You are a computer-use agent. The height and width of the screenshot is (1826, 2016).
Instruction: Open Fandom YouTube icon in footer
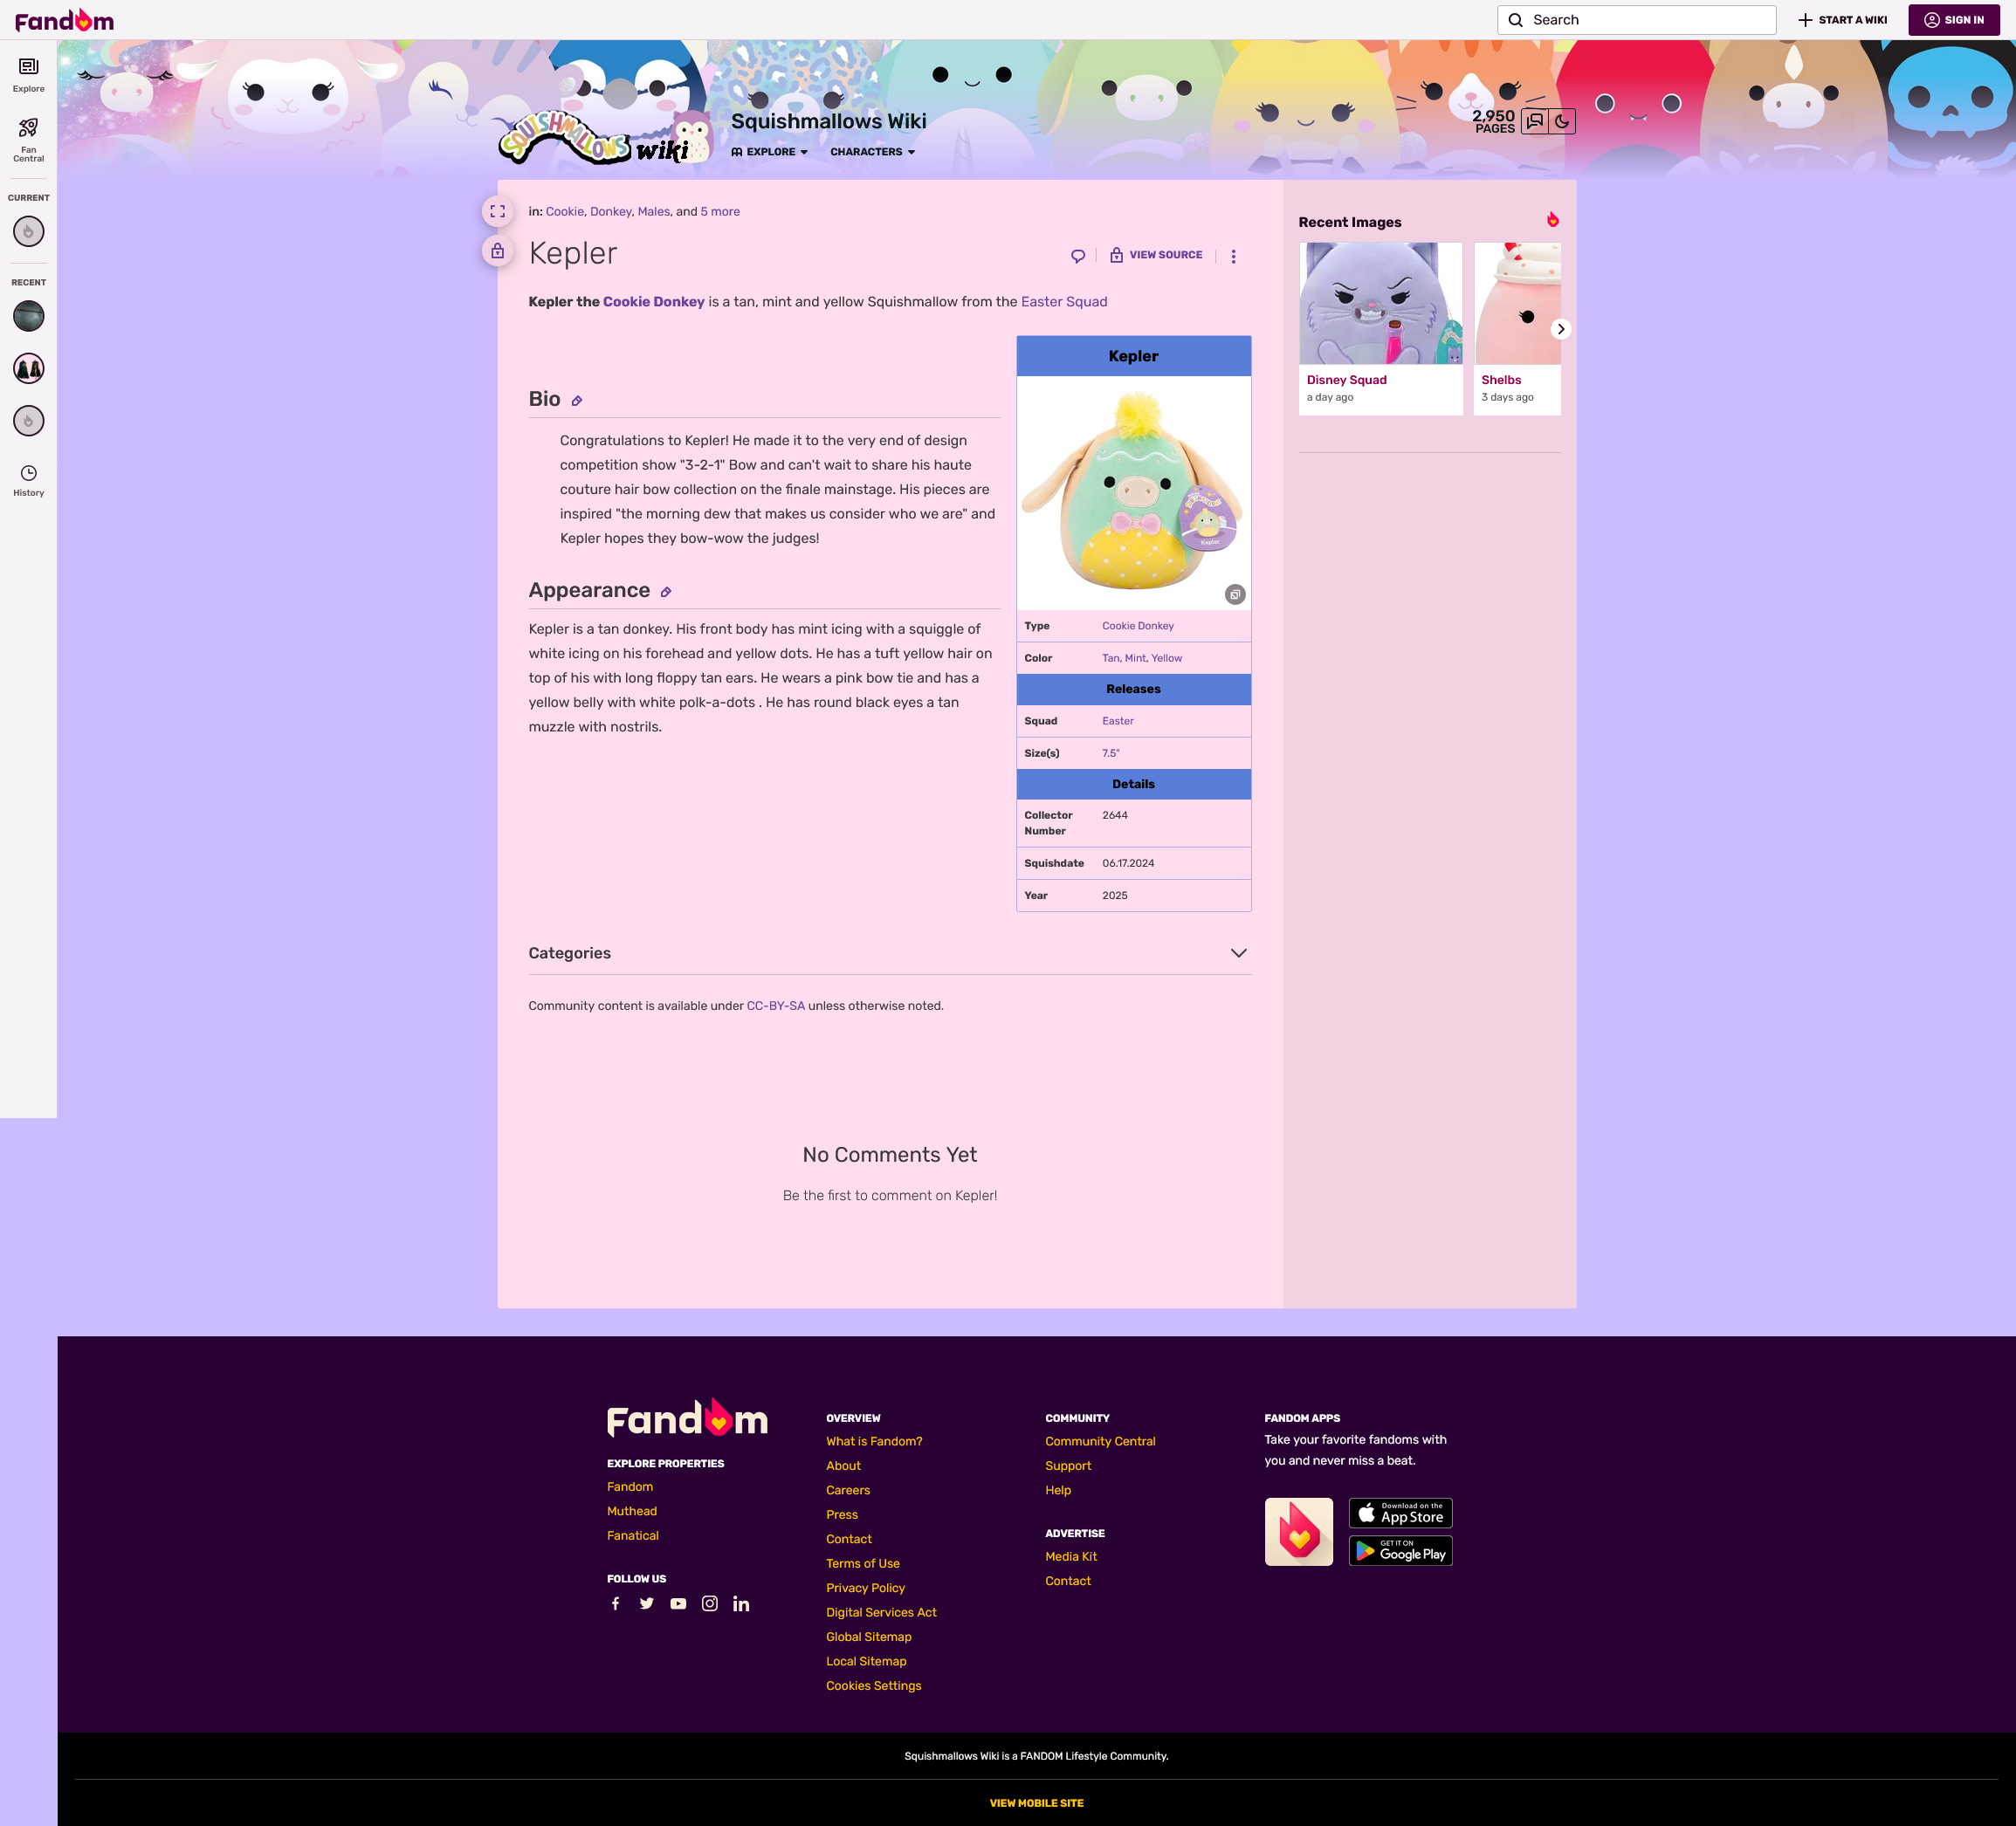click(x=678, y=1603)
